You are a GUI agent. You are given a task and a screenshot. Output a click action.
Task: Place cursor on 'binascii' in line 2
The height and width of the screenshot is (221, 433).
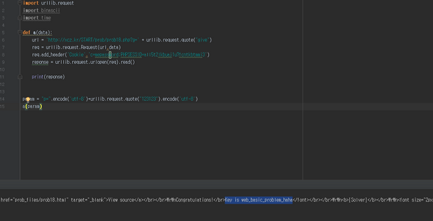[51, 10]
